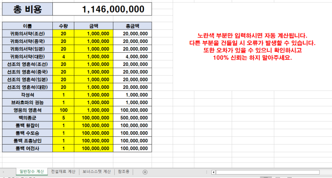
Task: Select the 풀백 수도승 name cell
Action: click(x=27, y=133)
